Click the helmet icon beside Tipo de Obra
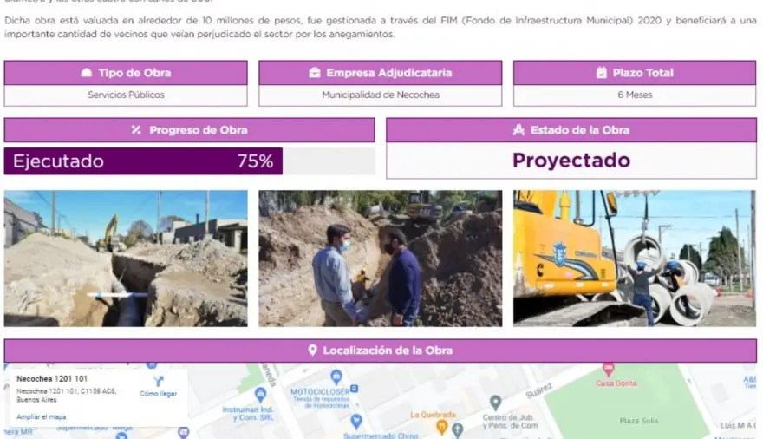The image size is (763, 439). (x=87, y=73)
